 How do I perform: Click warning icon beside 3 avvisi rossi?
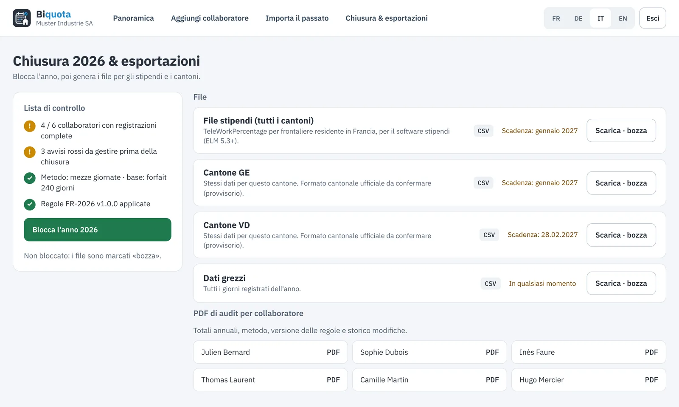coord(30,152)
